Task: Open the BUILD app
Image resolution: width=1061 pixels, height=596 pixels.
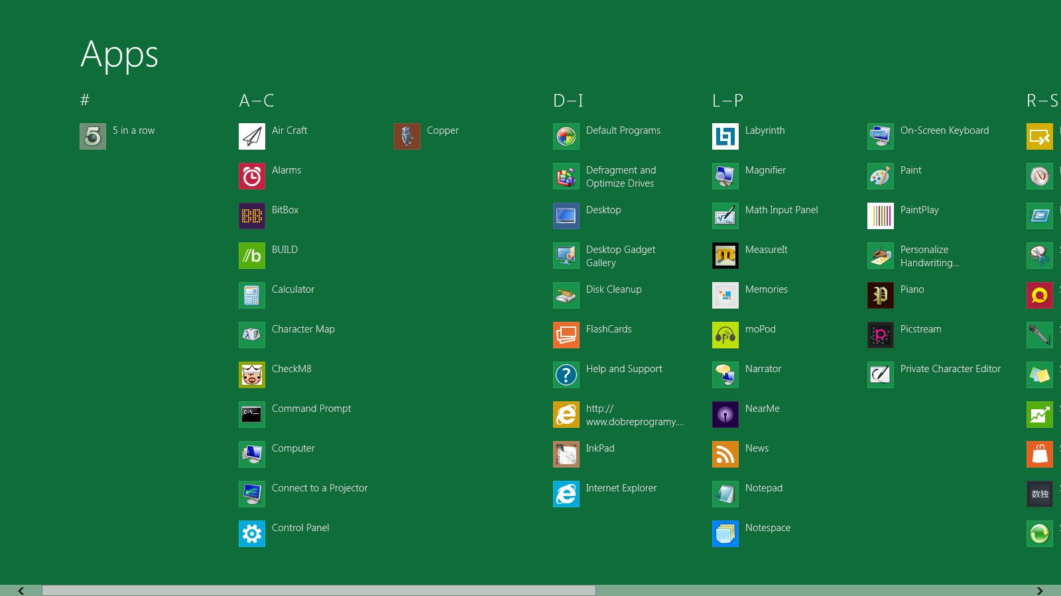Action: point(283,250)
